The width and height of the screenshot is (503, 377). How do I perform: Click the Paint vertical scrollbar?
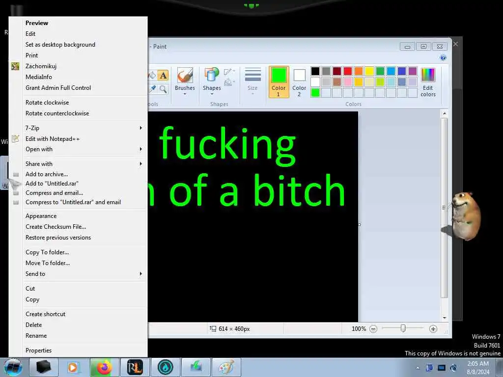click(x=444, y=208)
